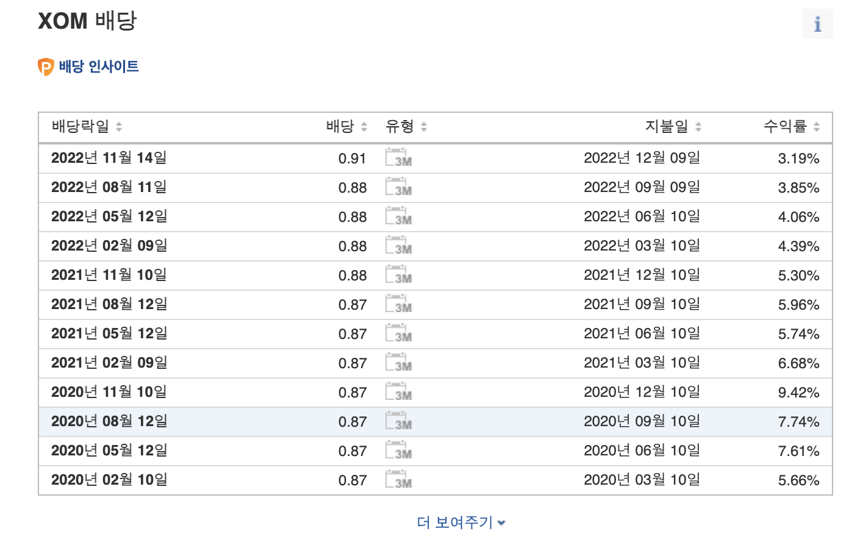Viewport: 849px width, 545px height.
Task: Click yield value 4.06%
Action: 798,217
